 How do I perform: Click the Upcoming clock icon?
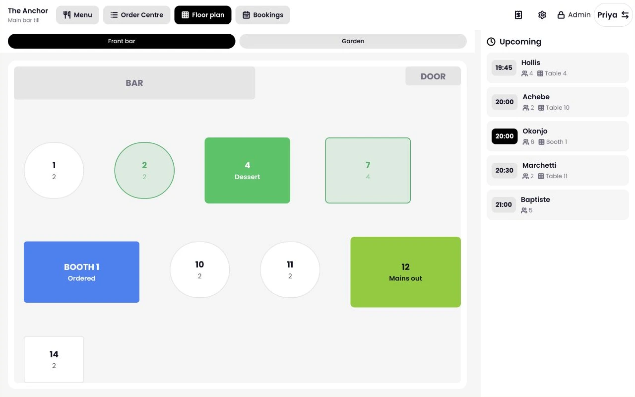pos(491,42)
